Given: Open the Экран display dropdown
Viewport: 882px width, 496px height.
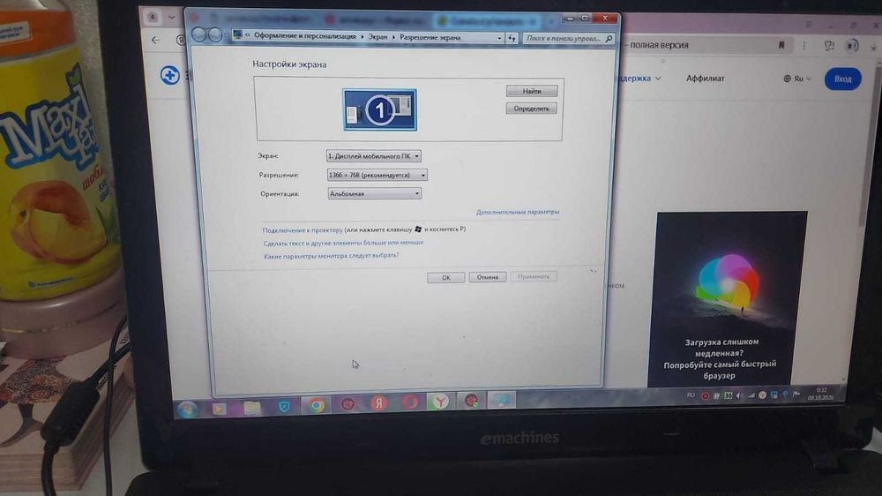Looking at the screenshot, I should pos(373,156).
